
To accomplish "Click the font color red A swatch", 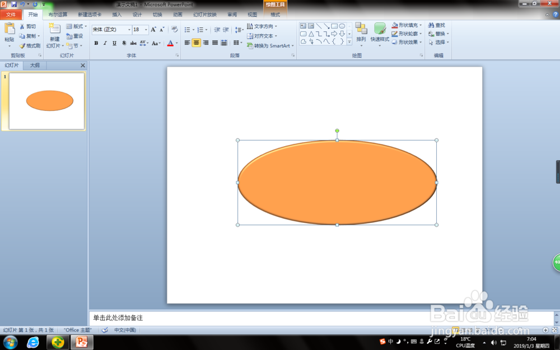I will click(170, 43).
